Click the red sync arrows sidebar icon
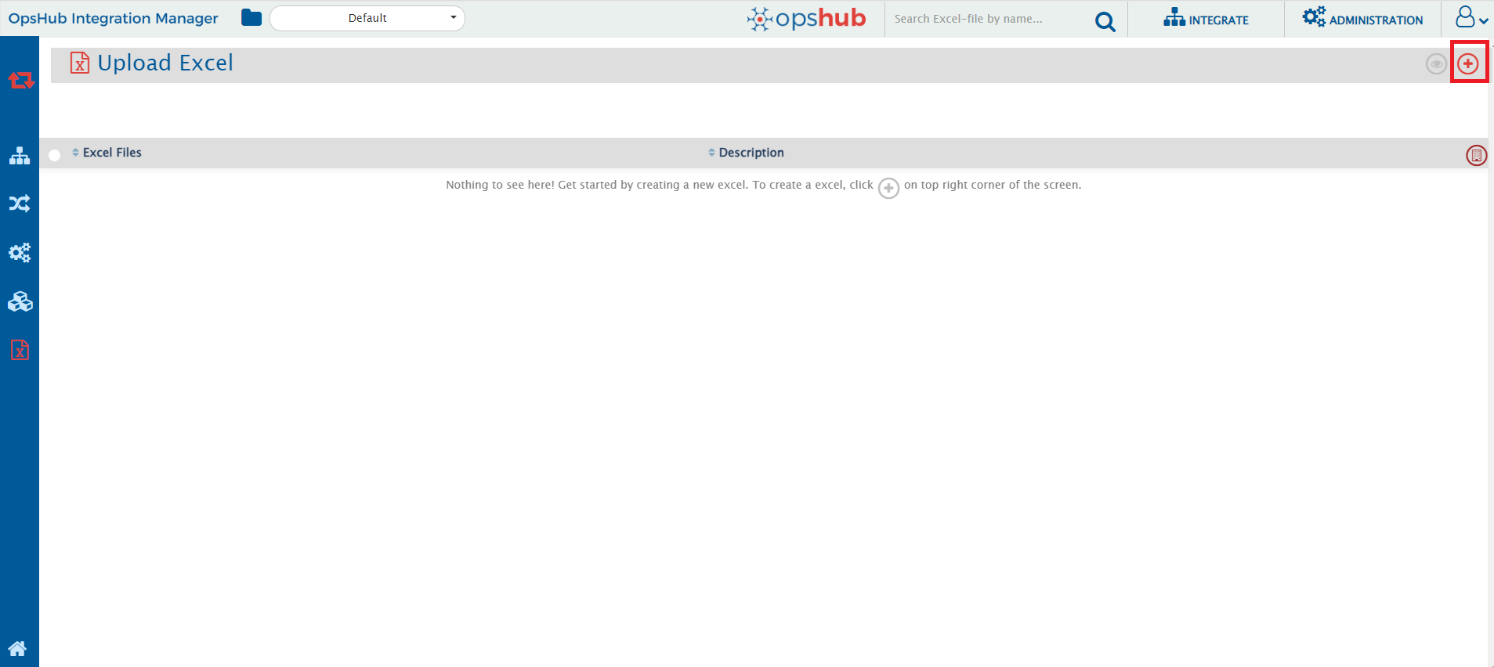Screen dimensions: 1494x667 point(20,81)
